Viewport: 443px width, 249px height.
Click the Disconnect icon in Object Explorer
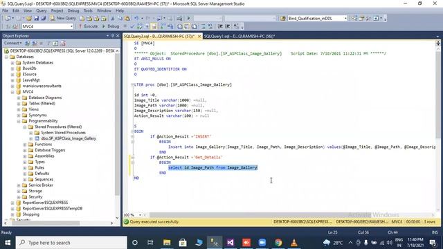34,43
